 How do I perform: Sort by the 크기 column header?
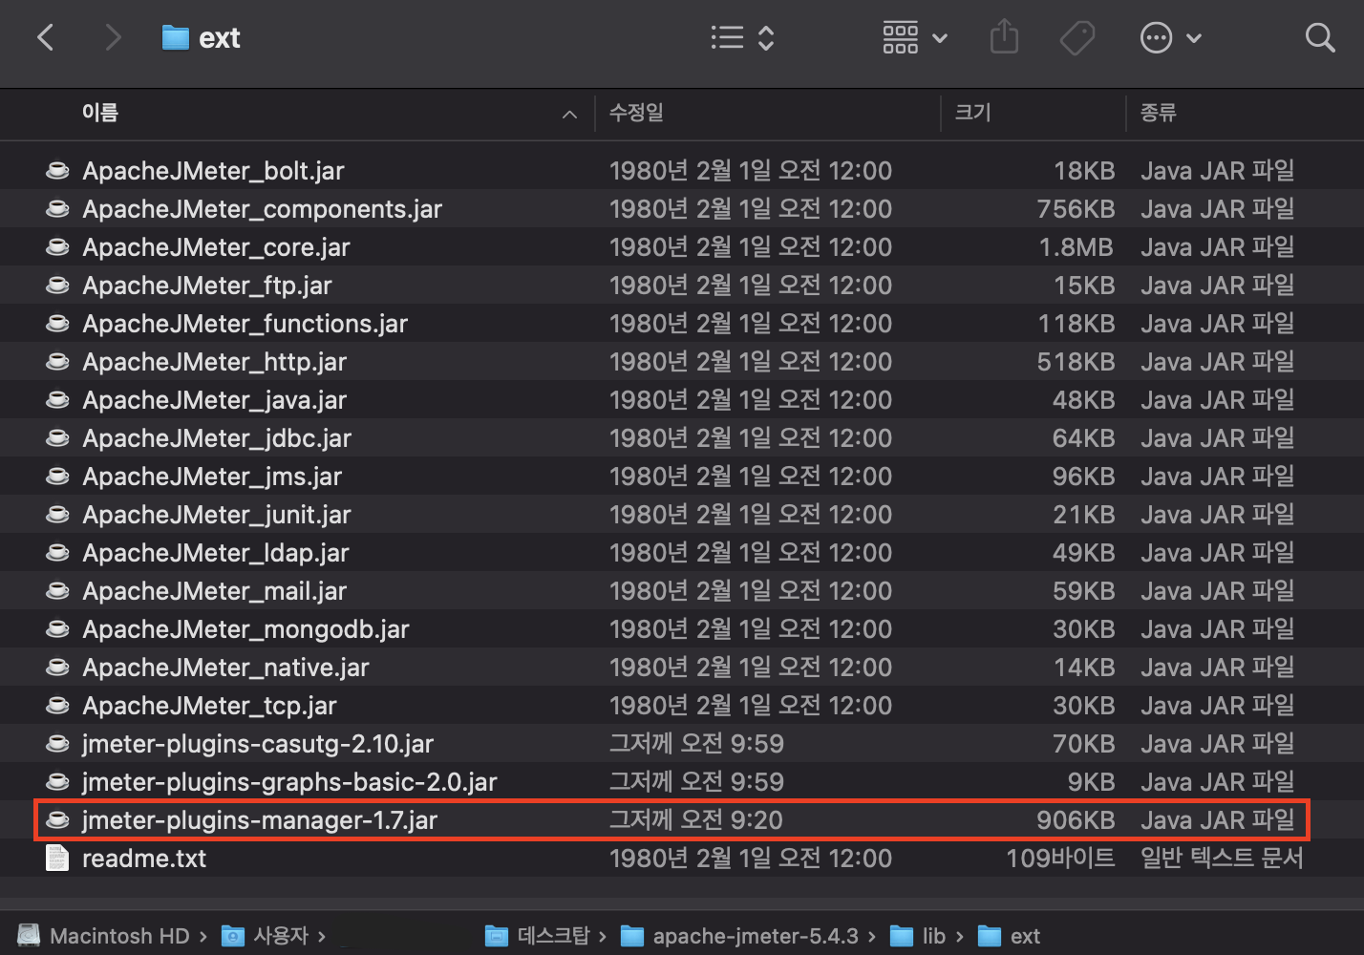(x=972, y=113)
